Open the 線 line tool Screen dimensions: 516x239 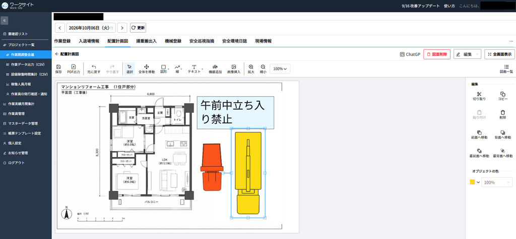tap(178, 69)
